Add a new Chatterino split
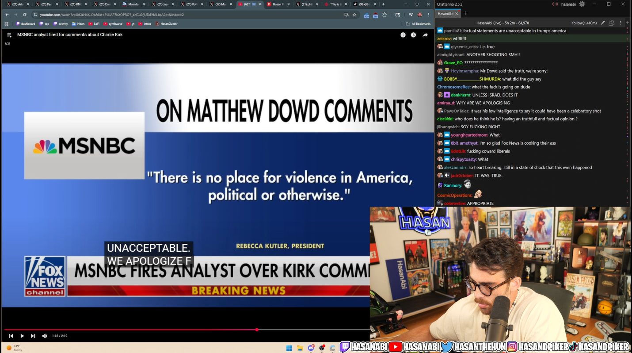Image resolution: width=632 pixels, height=353 pixels. (628, 23)
